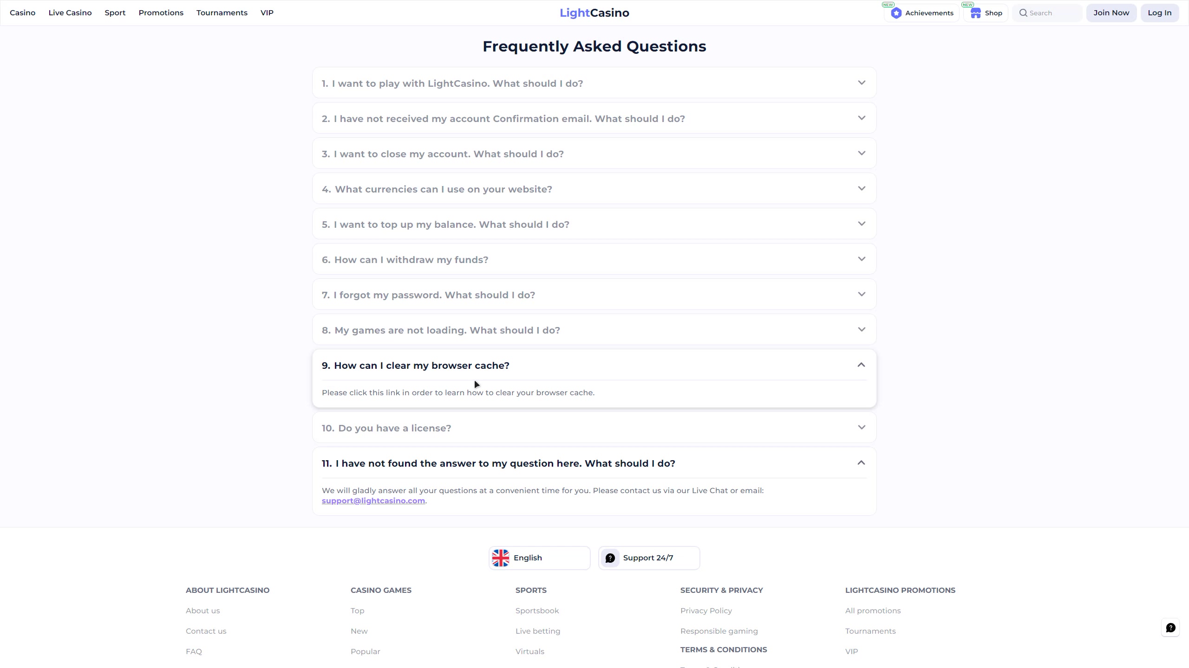This screenshot has width=1189, height=668.
Task: Click the search magnifier icon
Action: point(1023,13)
